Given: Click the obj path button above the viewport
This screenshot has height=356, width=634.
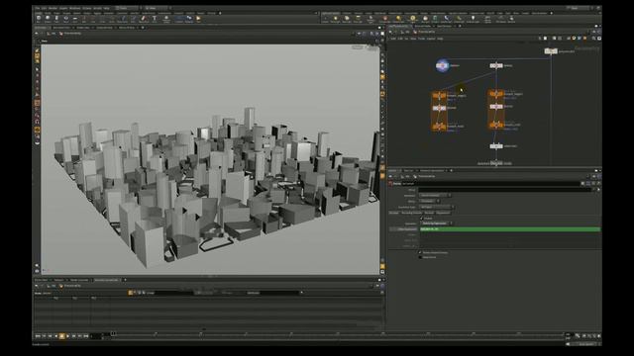Looking at the screenshot, I should 52,34.
